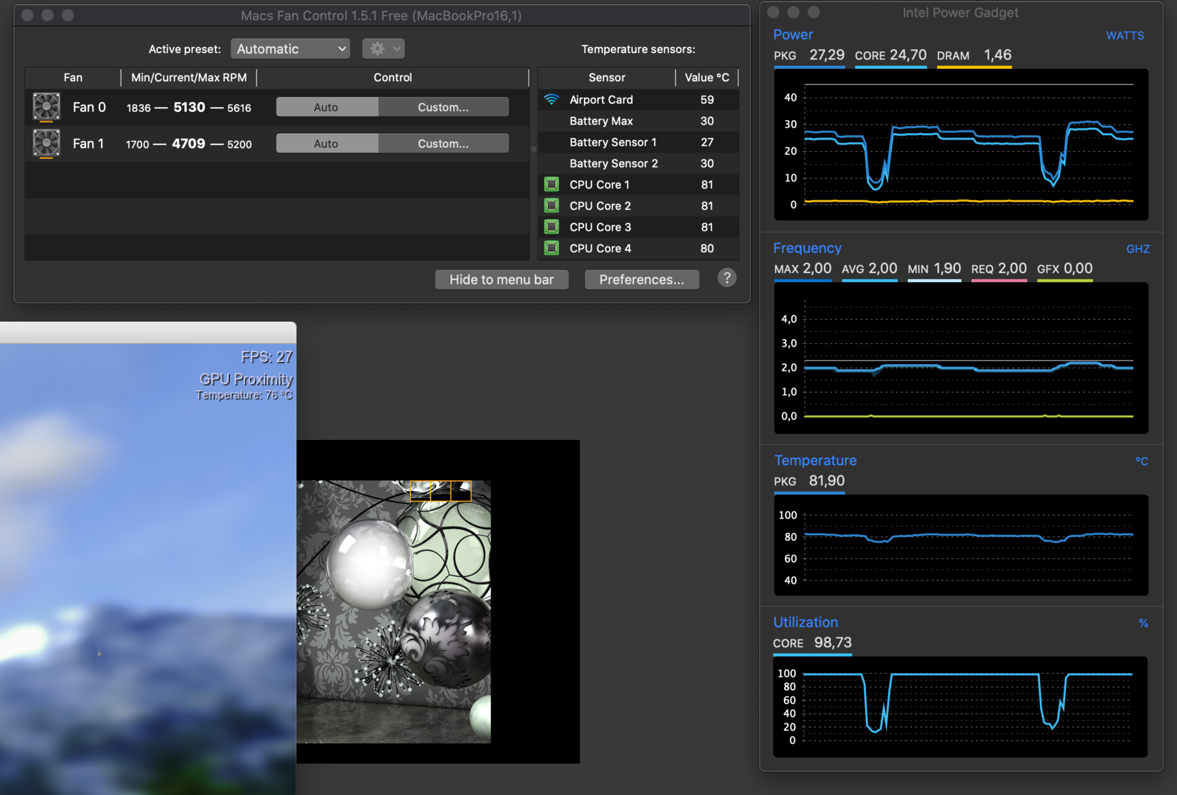Screen dimensions: 1177x795
Task: Expand the gear preset options menu
Action: [x=383, y=49]
